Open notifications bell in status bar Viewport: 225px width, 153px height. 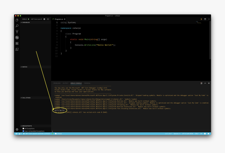point(208,134)
